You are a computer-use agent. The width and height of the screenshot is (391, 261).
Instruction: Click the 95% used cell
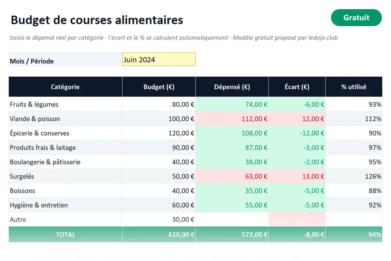pos(354,162)
